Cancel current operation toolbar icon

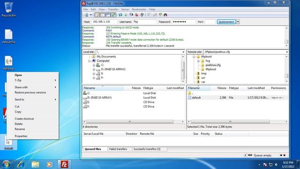(x=131, y=15)
